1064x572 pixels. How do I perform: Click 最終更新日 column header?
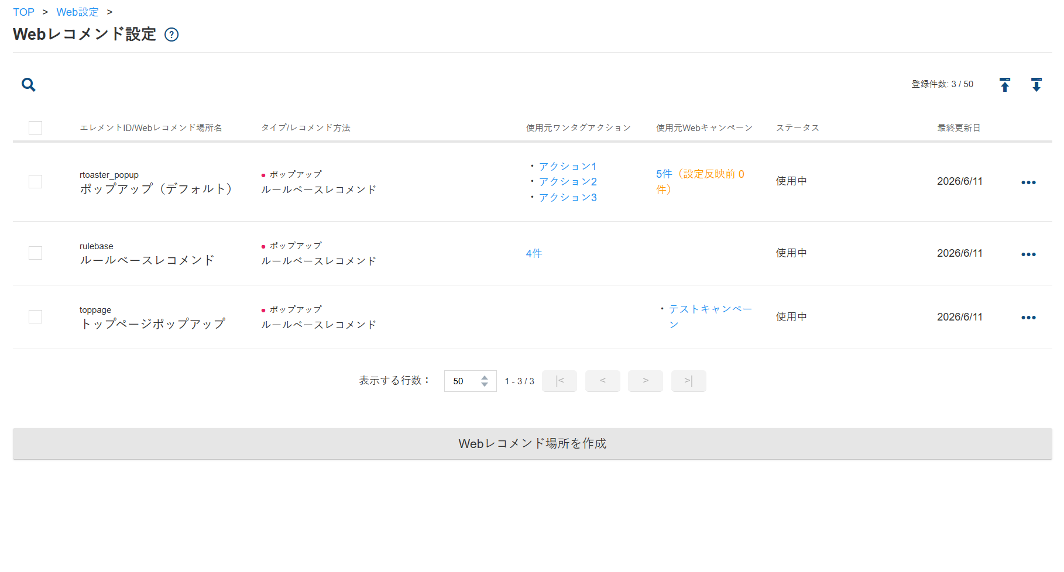959,128
